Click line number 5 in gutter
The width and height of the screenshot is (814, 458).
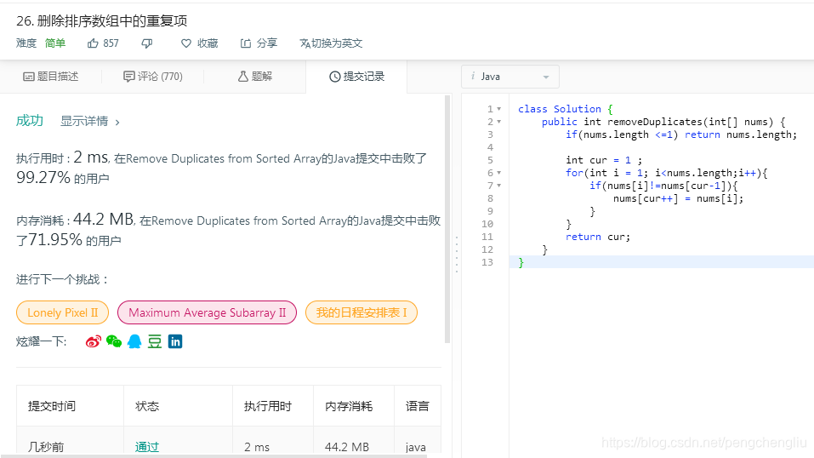[x=490, y=160]
